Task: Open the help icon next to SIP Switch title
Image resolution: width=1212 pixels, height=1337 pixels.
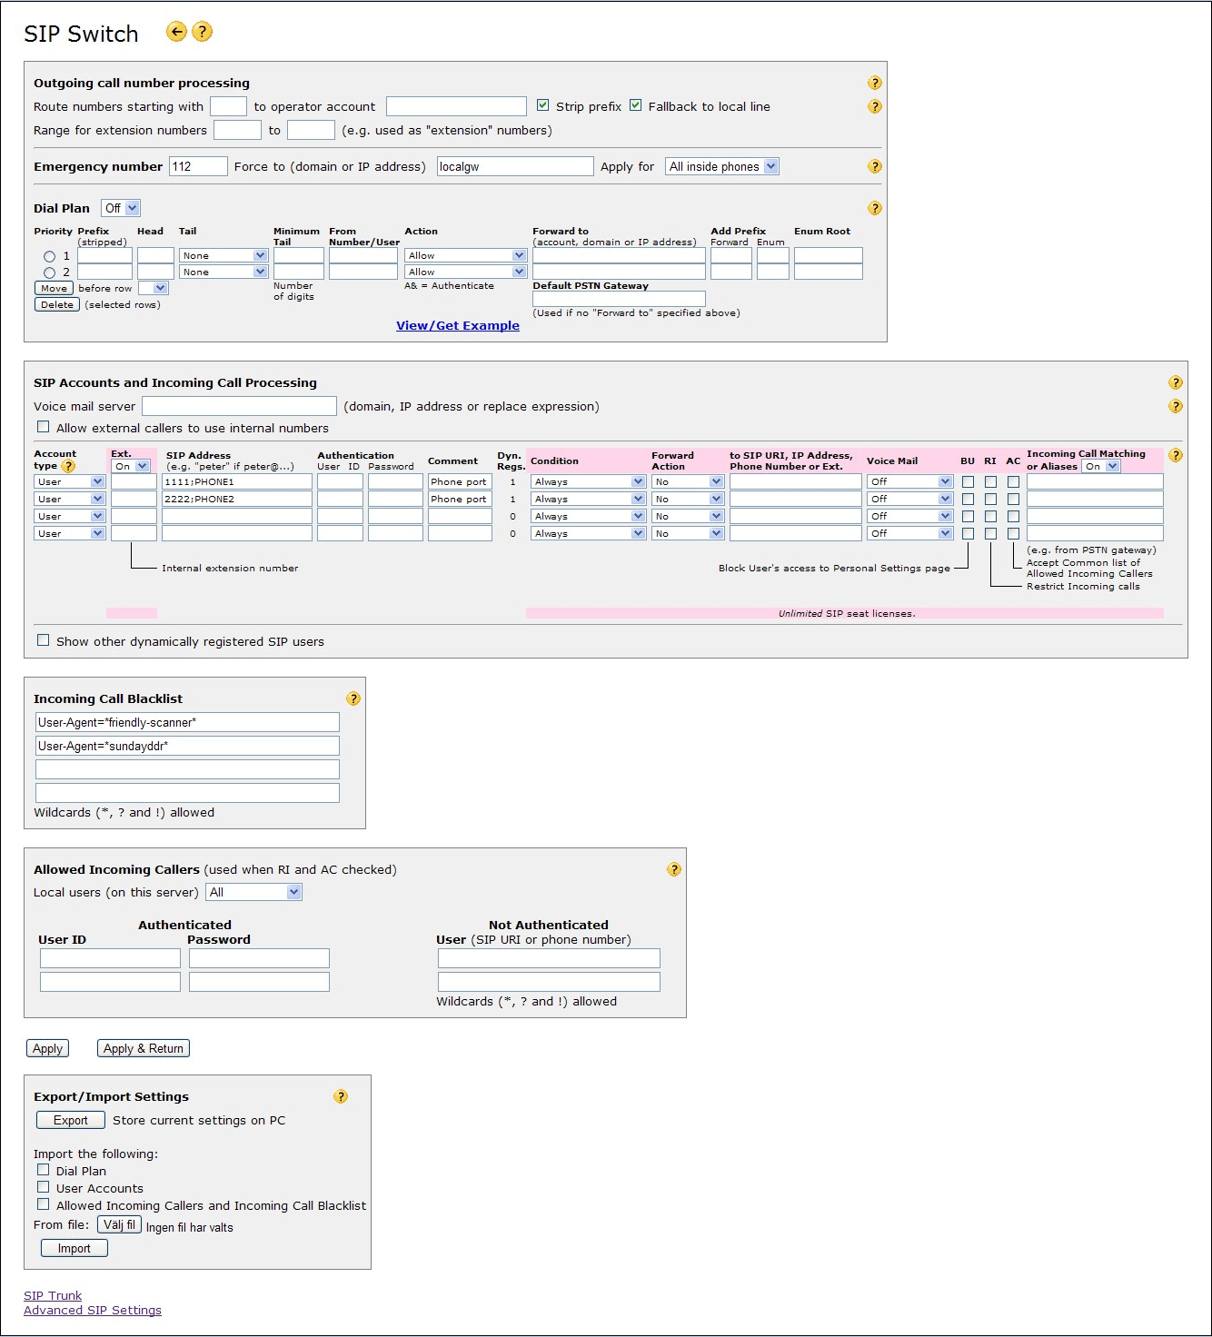Action: [203, 32]
